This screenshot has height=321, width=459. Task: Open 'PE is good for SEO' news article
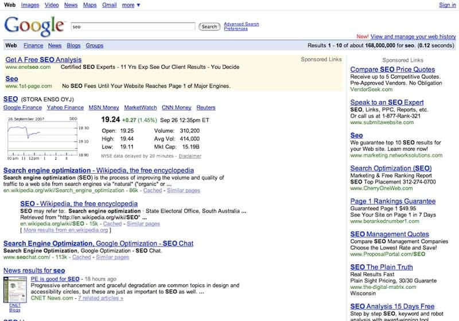coord(55,279)
